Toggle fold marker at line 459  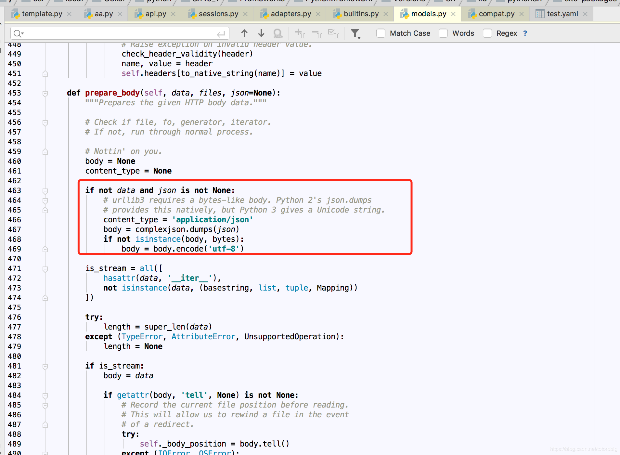click(x=45, y=152)
